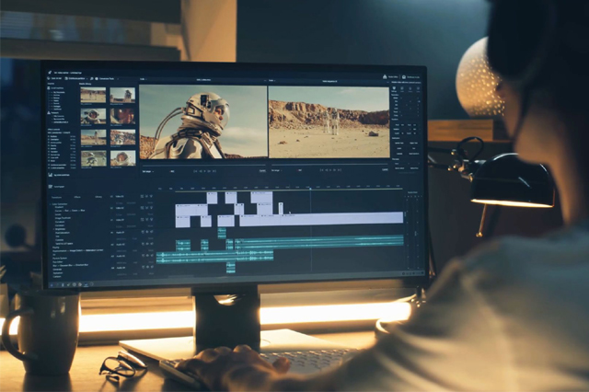Click the icon at bottom of the left panel
Screen dimensions: 589x392
pos(51,175)
